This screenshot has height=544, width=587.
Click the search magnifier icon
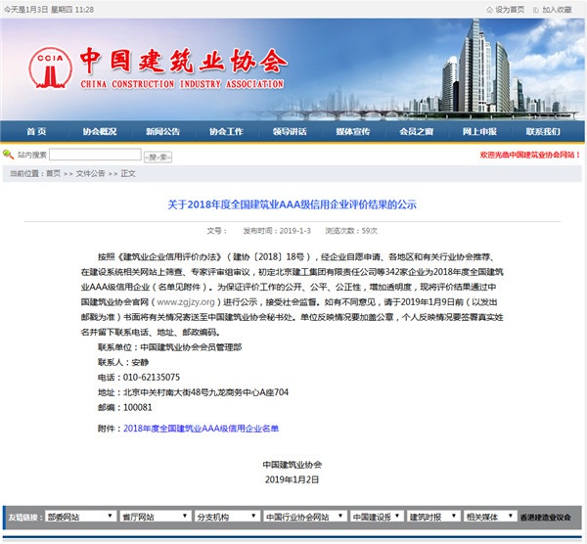pyautogui.click(x=8, y=155)
